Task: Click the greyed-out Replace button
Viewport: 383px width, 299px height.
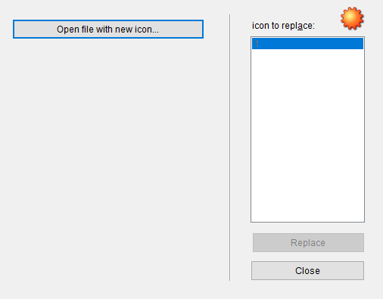Action: point(308,242)
